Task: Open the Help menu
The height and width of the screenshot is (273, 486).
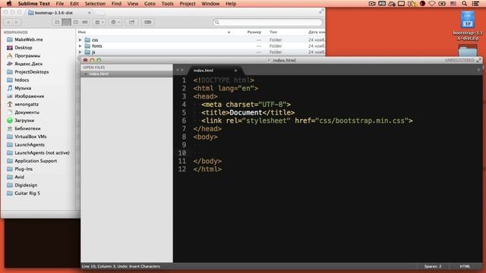Action: pyautogui.click(x=231, y=4)
